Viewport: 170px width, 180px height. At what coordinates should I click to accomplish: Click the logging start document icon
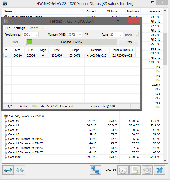tap(135, 170)
